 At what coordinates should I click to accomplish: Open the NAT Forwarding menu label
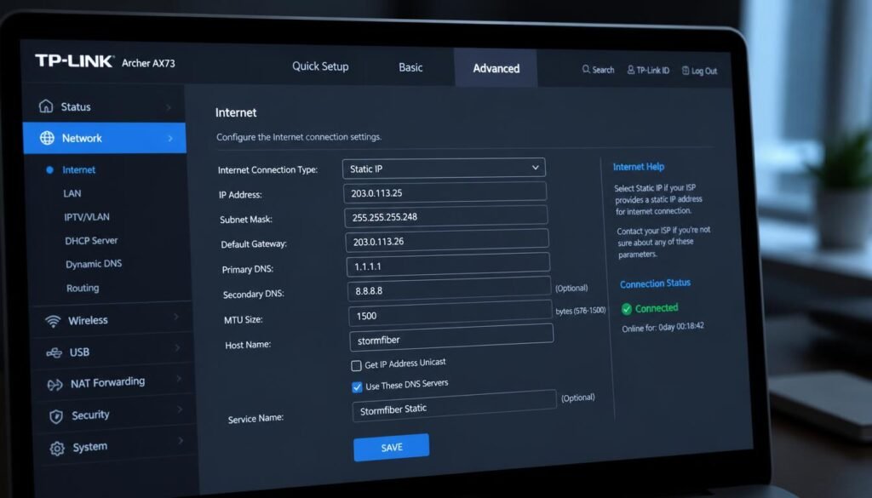[x=107, y=382]
